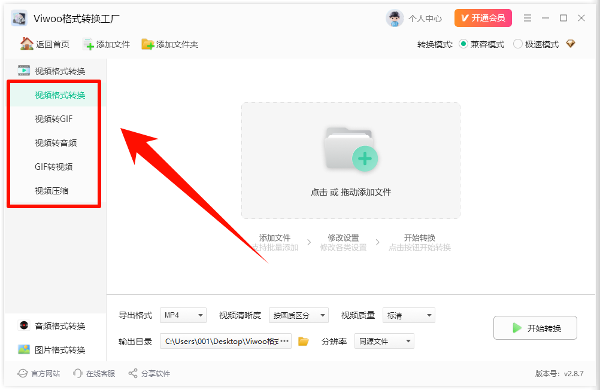Select 视频压缩 in the sidebar

pos(54,190)
